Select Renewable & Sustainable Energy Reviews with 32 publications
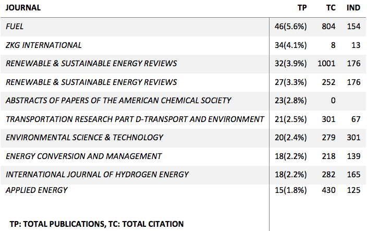Image resolution: width=367 pixels, height=231 pixels. tap(91, 64)
